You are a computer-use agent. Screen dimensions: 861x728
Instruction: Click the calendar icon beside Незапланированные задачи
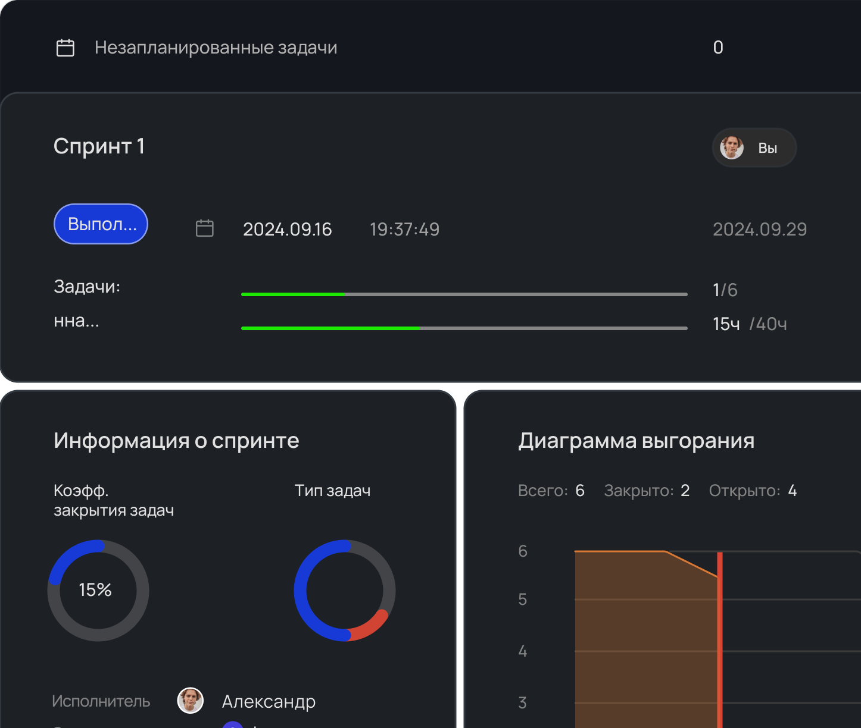pos(65,48)
